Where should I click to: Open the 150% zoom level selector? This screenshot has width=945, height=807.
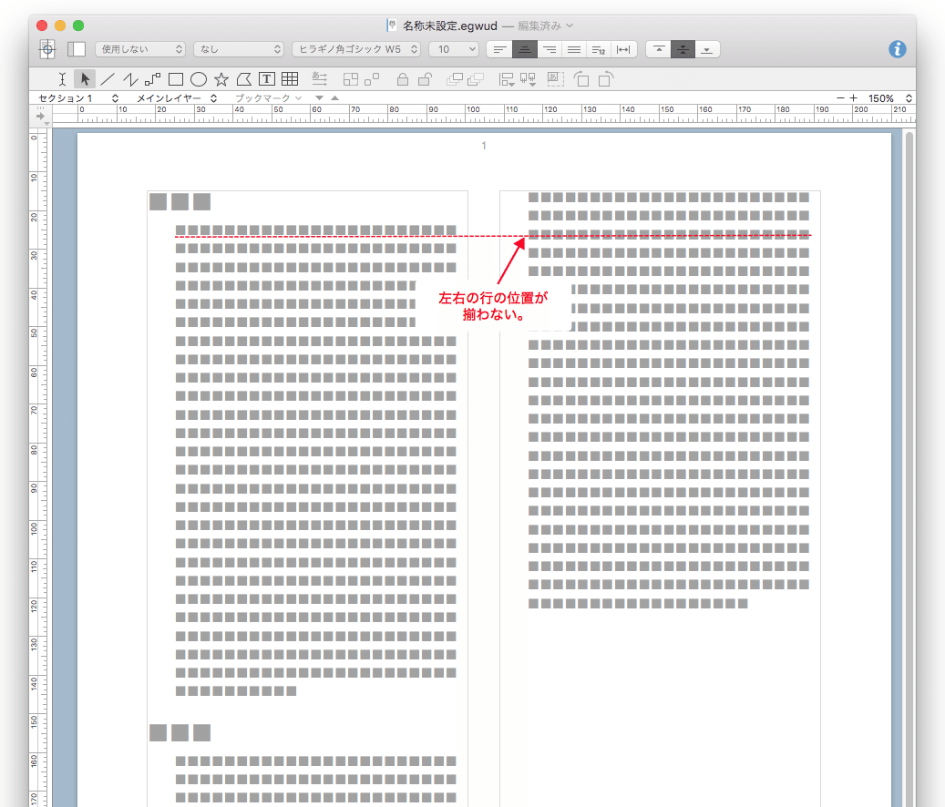(x=889, y=98)
